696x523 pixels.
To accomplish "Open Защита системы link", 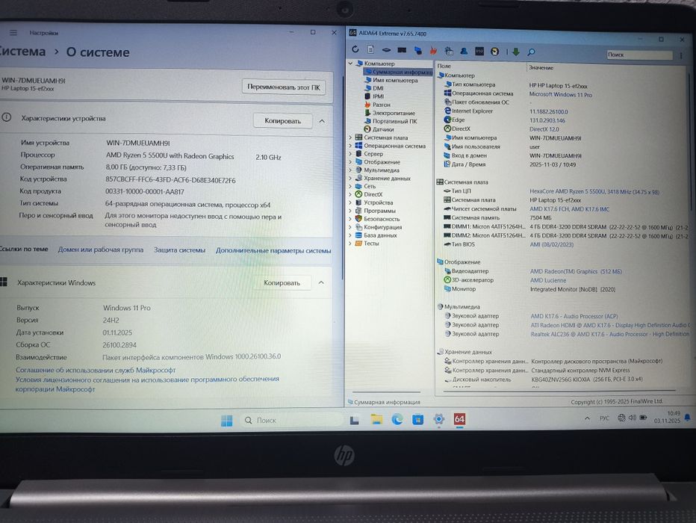I will click(x=179, y=250).
